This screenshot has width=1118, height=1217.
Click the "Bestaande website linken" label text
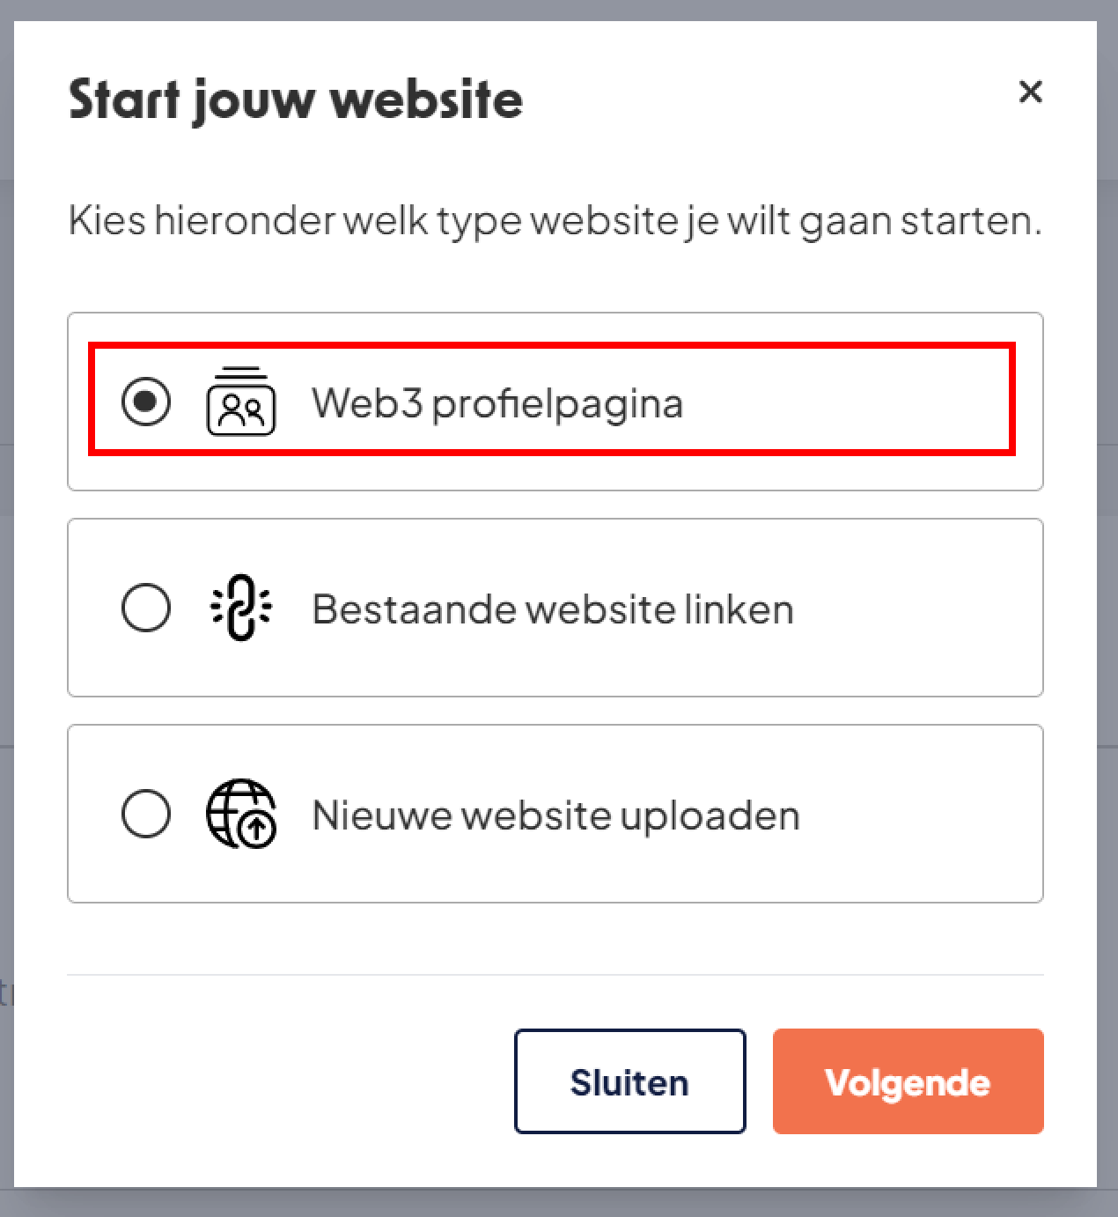pyautogui.click(x=552, y=609)
